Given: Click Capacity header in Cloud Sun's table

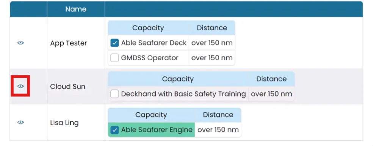Looking at the screenshot, I should point(178,79).
